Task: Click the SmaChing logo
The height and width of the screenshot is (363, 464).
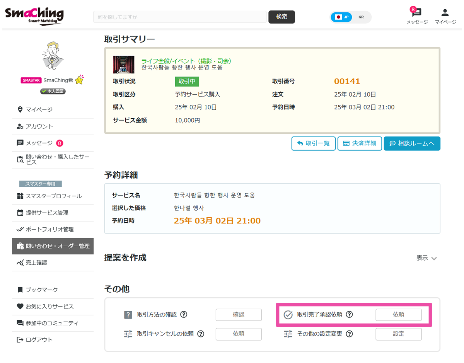Action: [x=34, y=16]
